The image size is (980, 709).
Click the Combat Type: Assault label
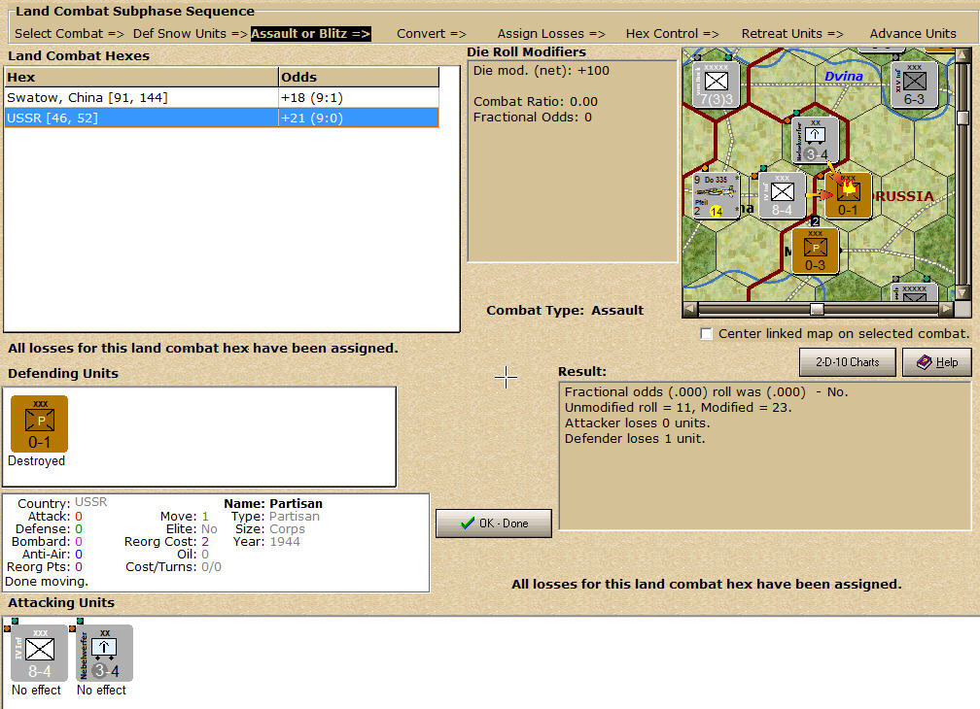click(x=565, y=310)
